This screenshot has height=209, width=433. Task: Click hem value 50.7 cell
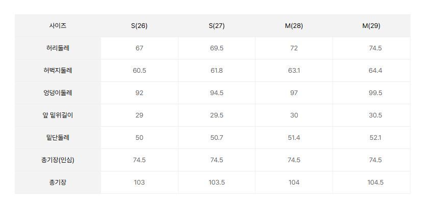(217, 138)
